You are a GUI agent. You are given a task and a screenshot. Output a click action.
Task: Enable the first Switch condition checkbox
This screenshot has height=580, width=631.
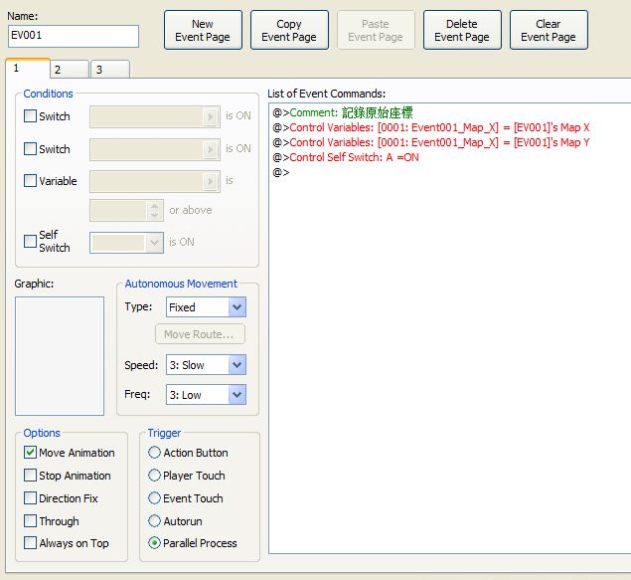point(30,116)
